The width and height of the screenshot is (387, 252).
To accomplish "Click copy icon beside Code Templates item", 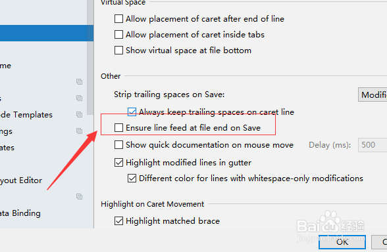I will click(79, 114).
